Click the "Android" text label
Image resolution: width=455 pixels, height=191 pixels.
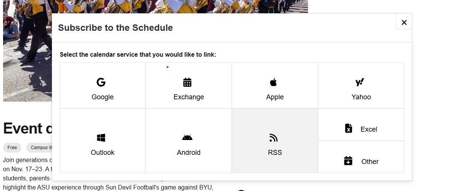pyautogui.click(x=189, y=153)
